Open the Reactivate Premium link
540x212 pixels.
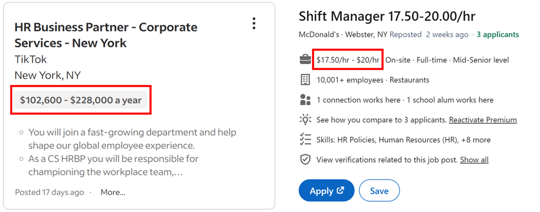point(483,120)
